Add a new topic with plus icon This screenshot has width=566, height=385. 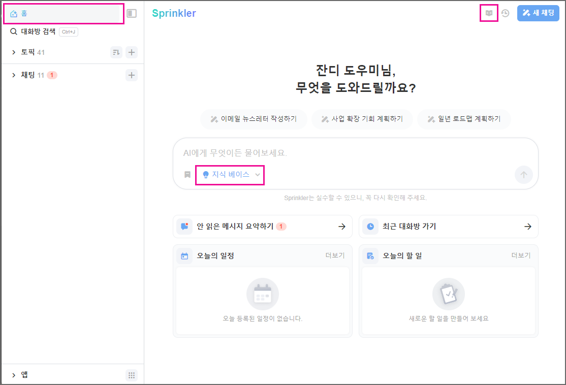[132, 52]
